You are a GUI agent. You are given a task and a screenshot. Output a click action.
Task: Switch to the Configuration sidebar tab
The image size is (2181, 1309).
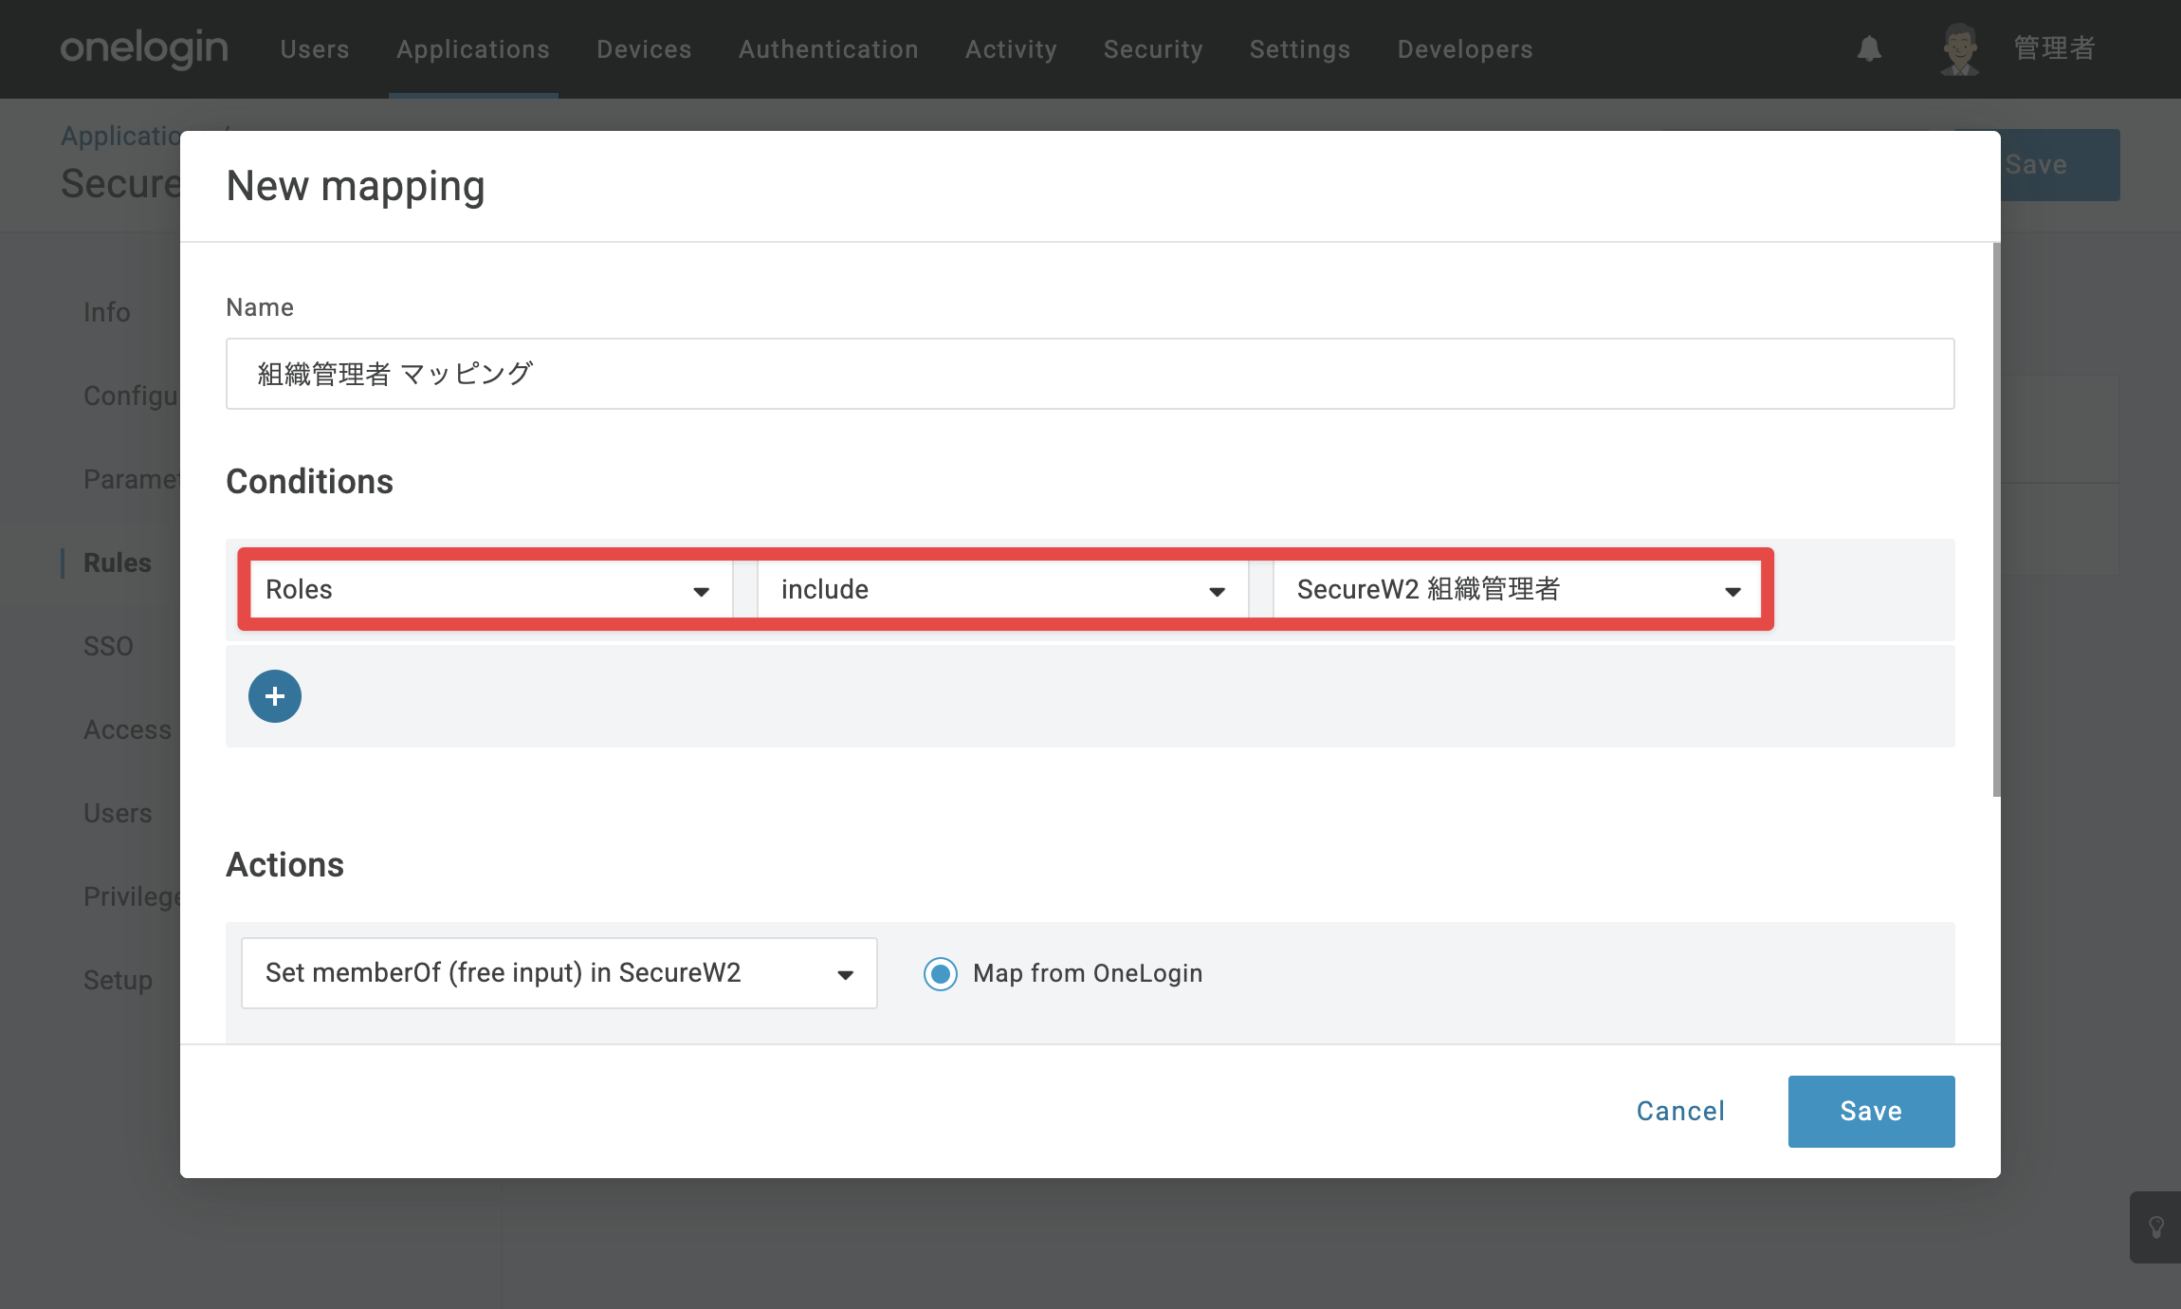tap(132, 396)
